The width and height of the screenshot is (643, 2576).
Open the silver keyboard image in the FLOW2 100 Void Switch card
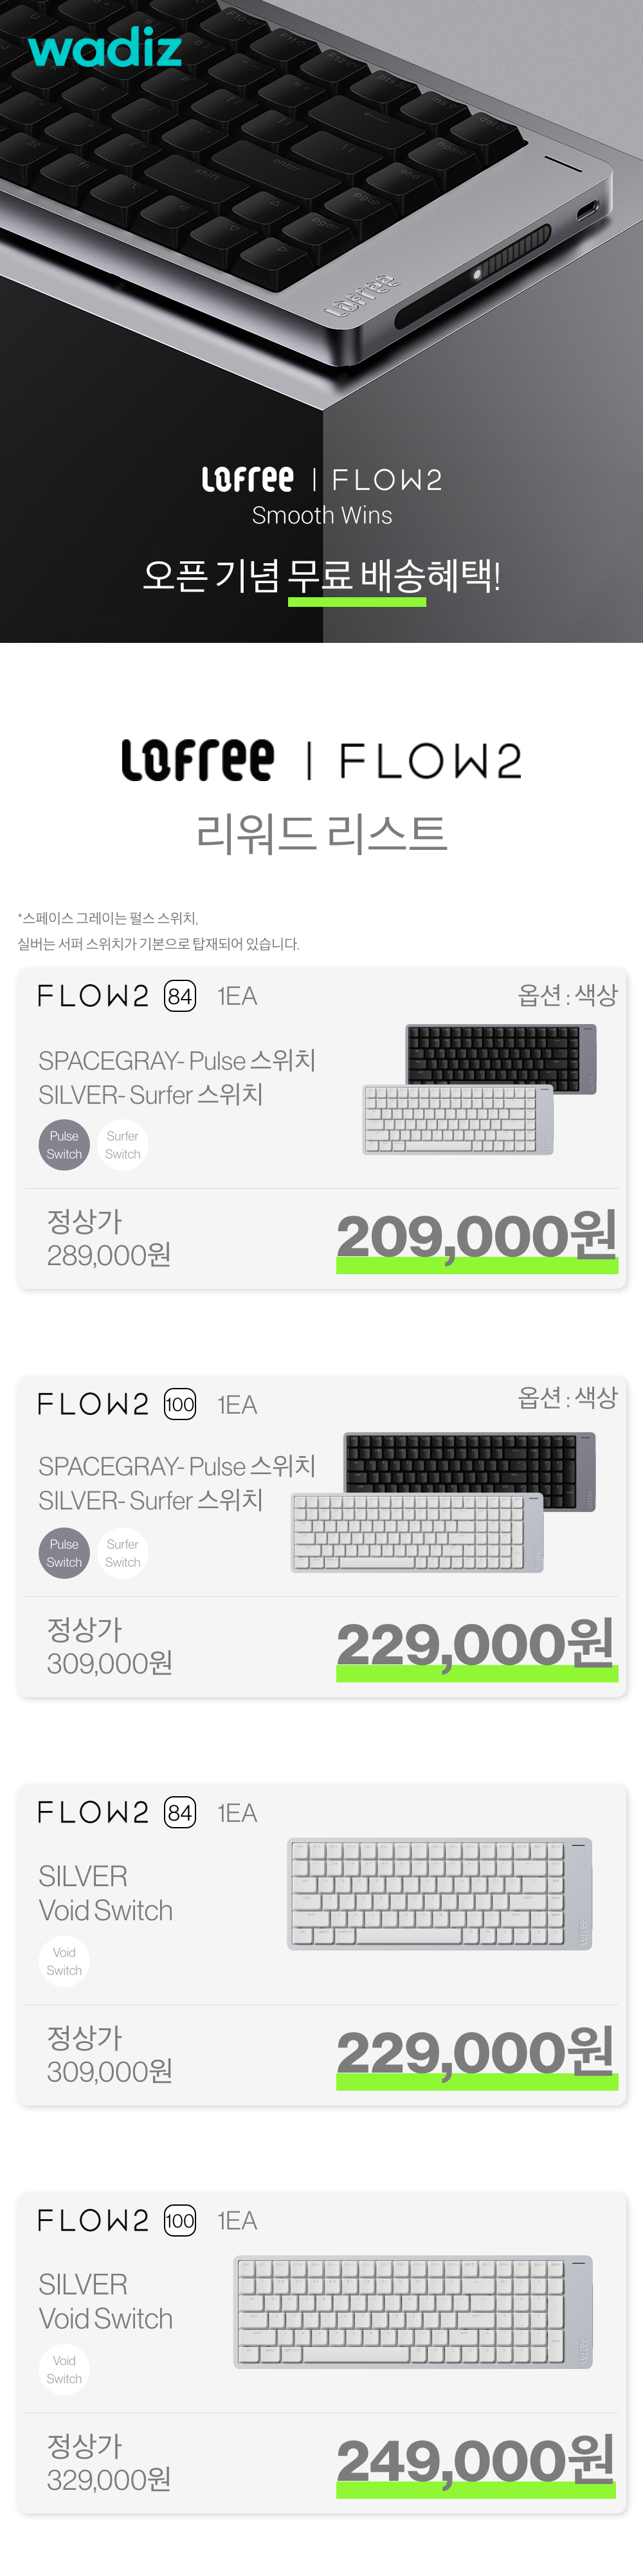413,2311
